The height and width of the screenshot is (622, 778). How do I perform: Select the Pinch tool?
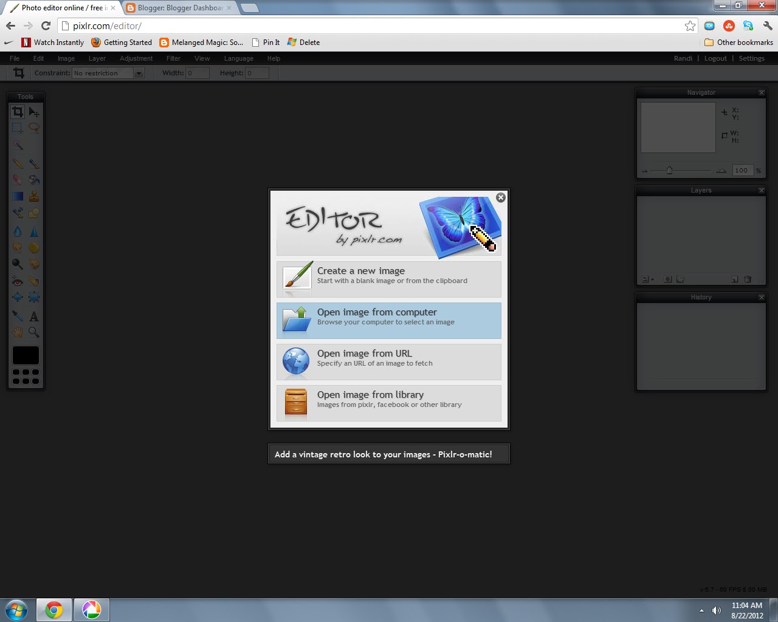point(34,297)
